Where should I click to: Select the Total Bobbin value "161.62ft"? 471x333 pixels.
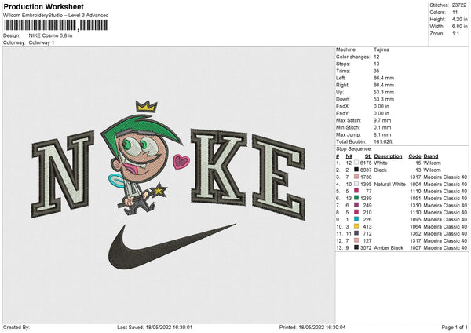click(383, 141)
